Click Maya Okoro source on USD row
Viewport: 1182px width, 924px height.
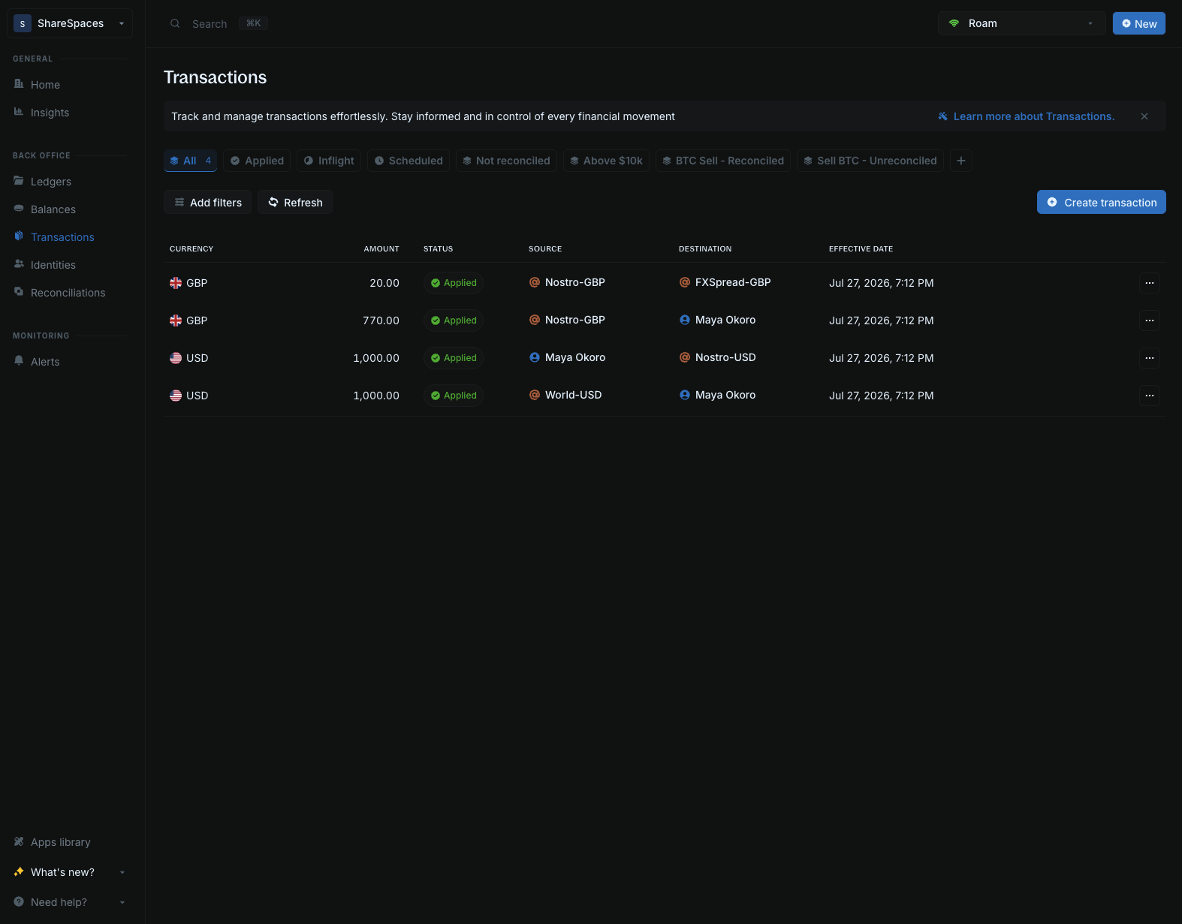point(567,357)
